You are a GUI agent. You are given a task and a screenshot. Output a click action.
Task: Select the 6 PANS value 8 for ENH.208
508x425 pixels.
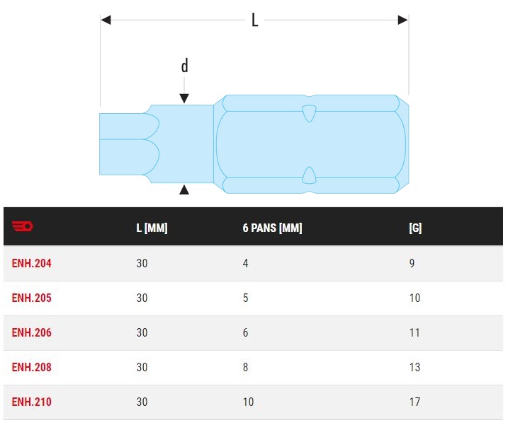pyautogui.click(x=245, y=367)
